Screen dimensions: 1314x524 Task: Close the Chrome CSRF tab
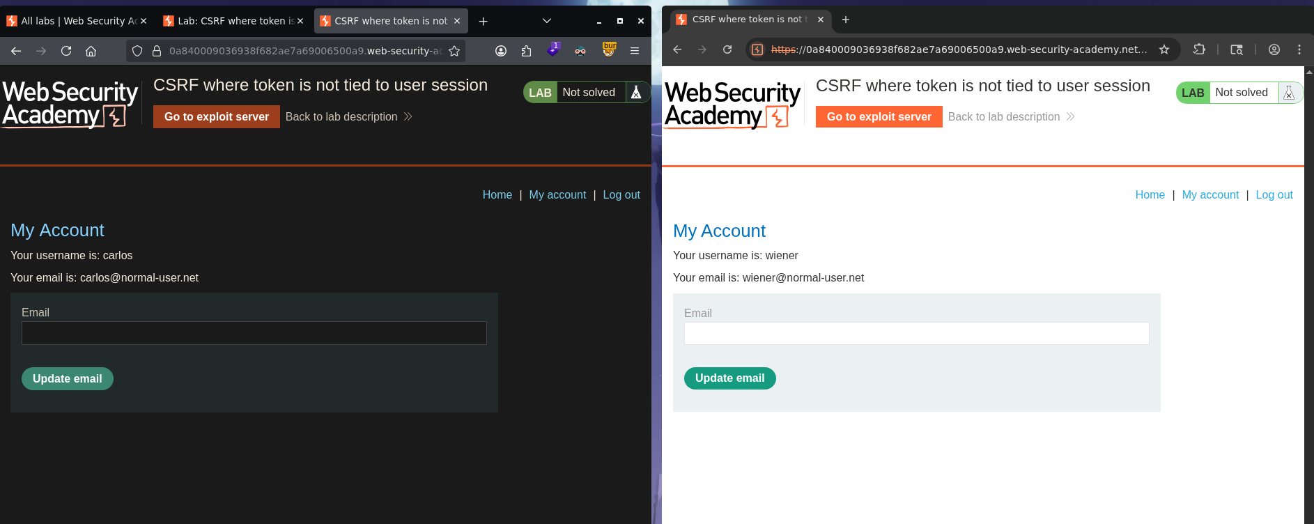tap(821, 20)
